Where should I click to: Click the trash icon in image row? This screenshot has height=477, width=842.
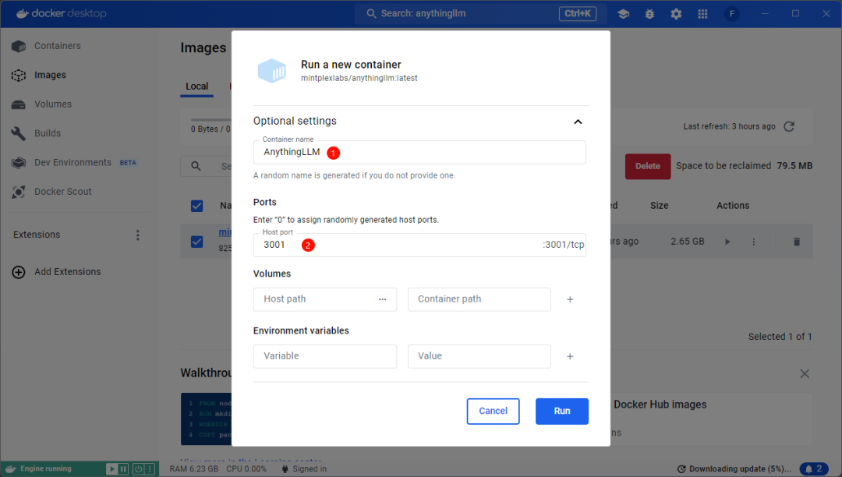pyautogui.click(x=796, y=242)
